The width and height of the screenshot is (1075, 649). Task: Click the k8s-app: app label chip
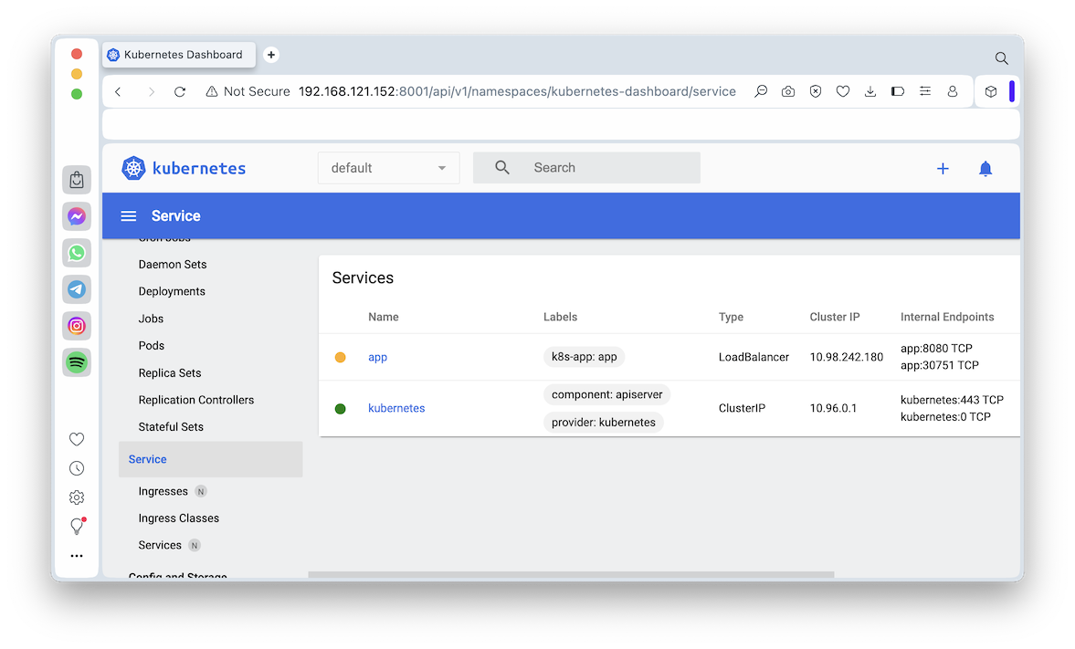click(x=585, y=357)
